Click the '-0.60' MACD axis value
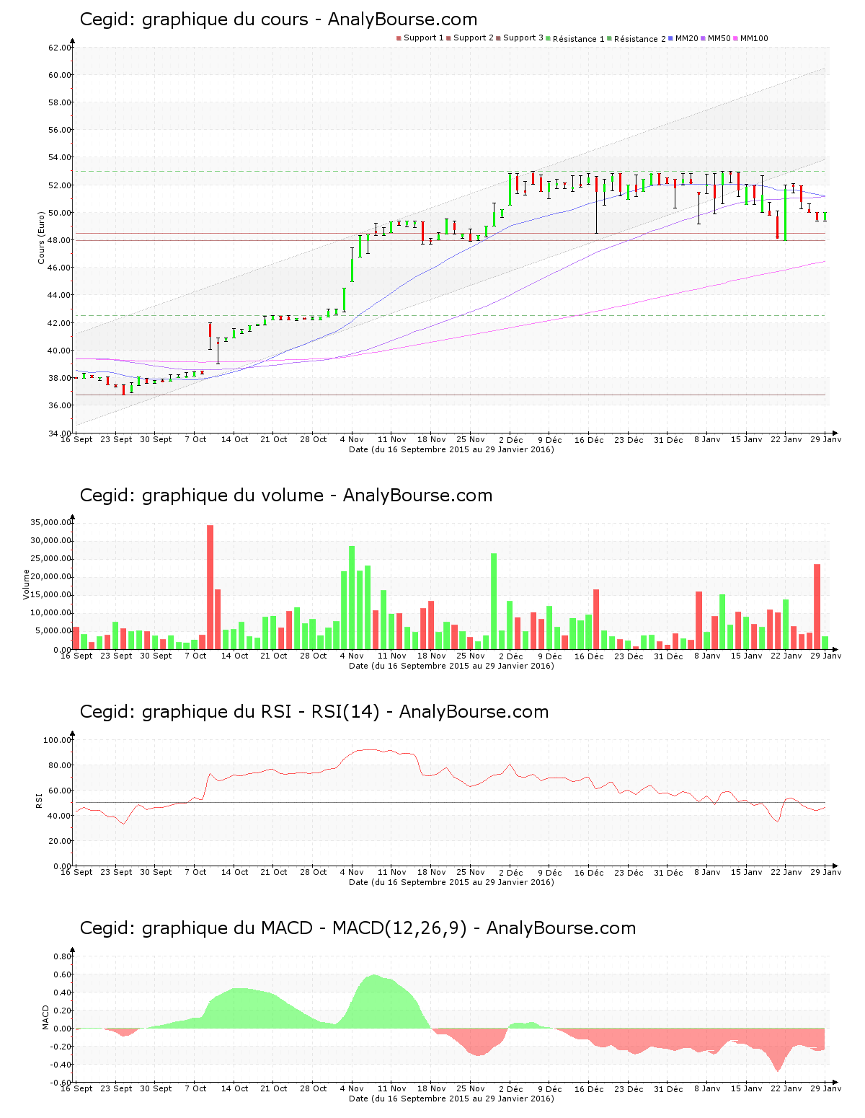The height and width of the screenshot is (1118, 865). pos(61,1083)
